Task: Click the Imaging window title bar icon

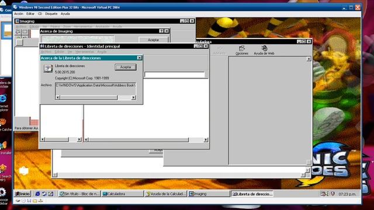Action: [17, 21]
